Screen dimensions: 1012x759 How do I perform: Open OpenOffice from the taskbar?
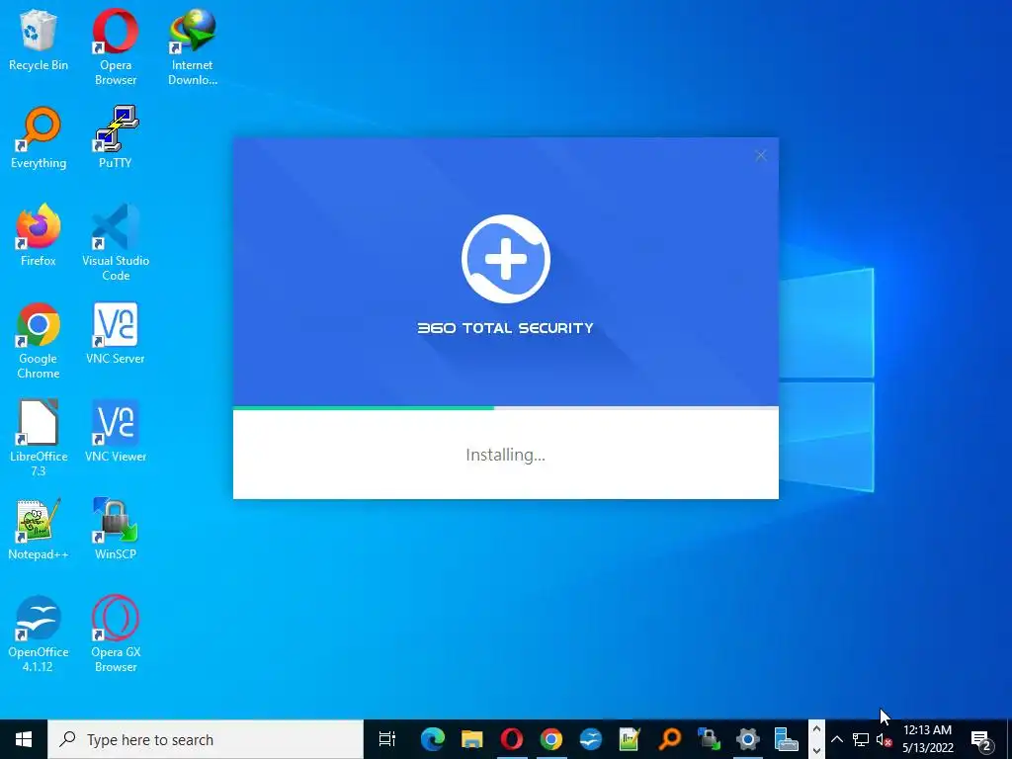pos(590,739)
